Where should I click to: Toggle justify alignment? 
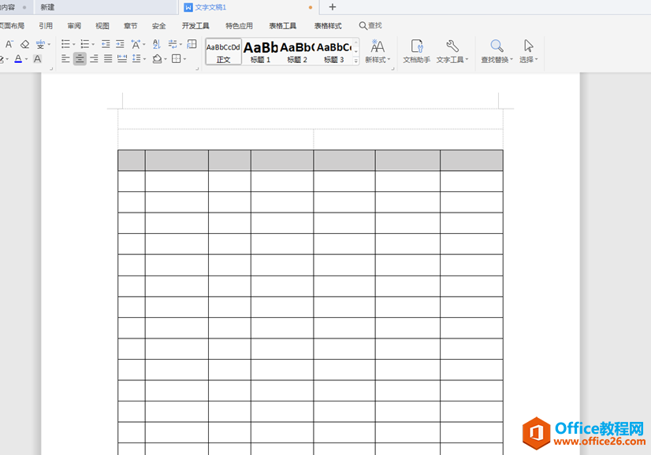click(108, 59)
